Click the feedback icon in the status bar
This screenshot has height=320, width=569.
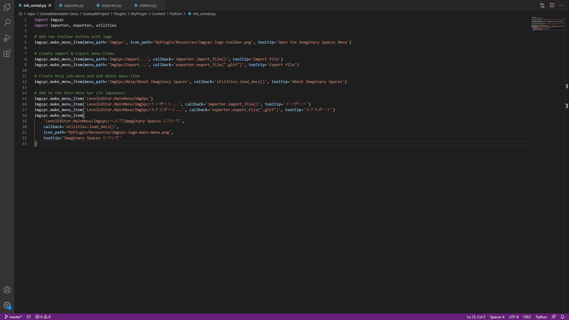(554, 317)
